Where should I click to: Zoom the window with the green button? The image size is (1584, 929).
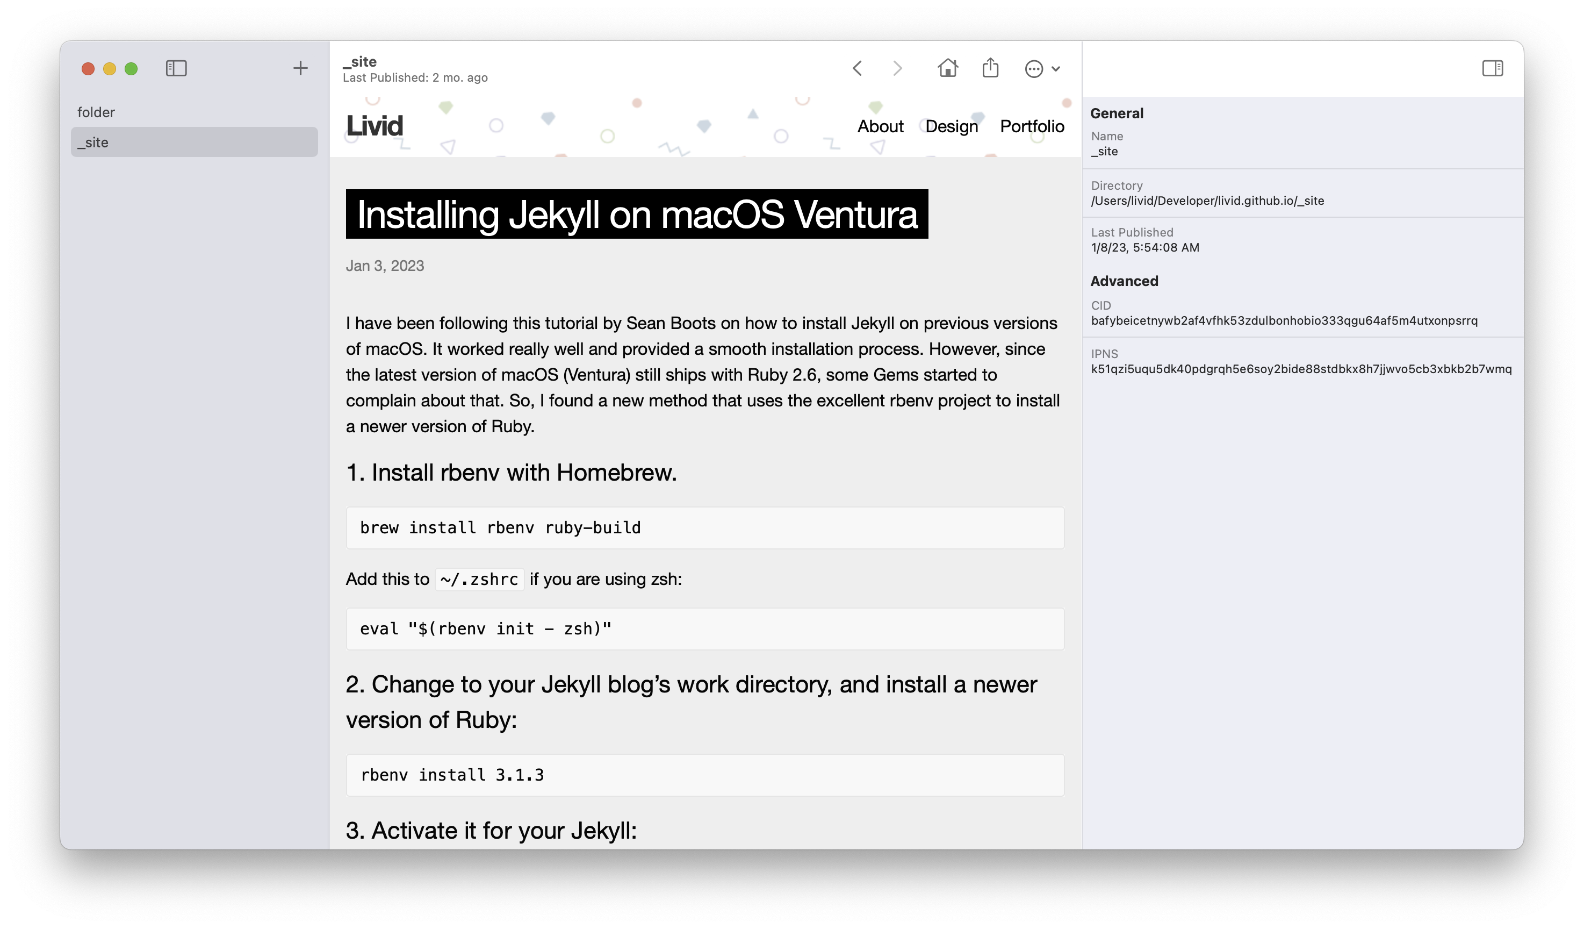(131, 69)
